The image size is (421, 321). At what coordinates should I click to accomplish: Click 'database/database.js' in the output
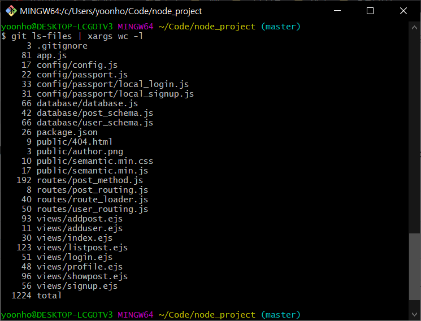87,103
